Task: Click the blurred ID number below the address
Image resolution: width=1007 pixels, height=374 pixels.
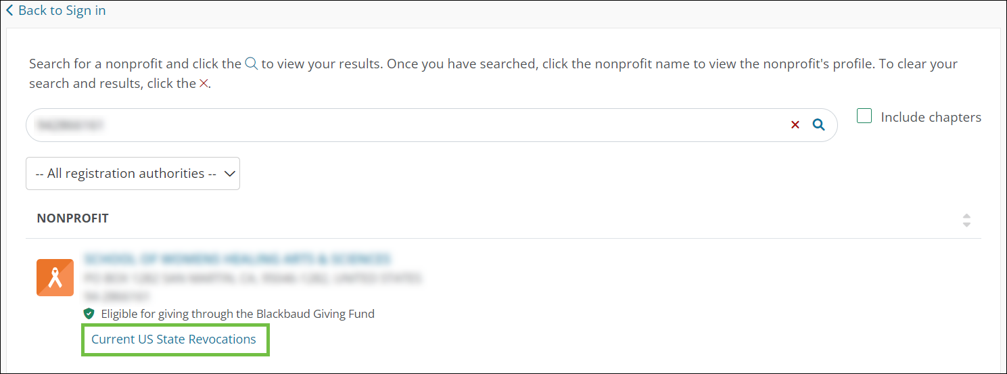Action: coord(117,296)
